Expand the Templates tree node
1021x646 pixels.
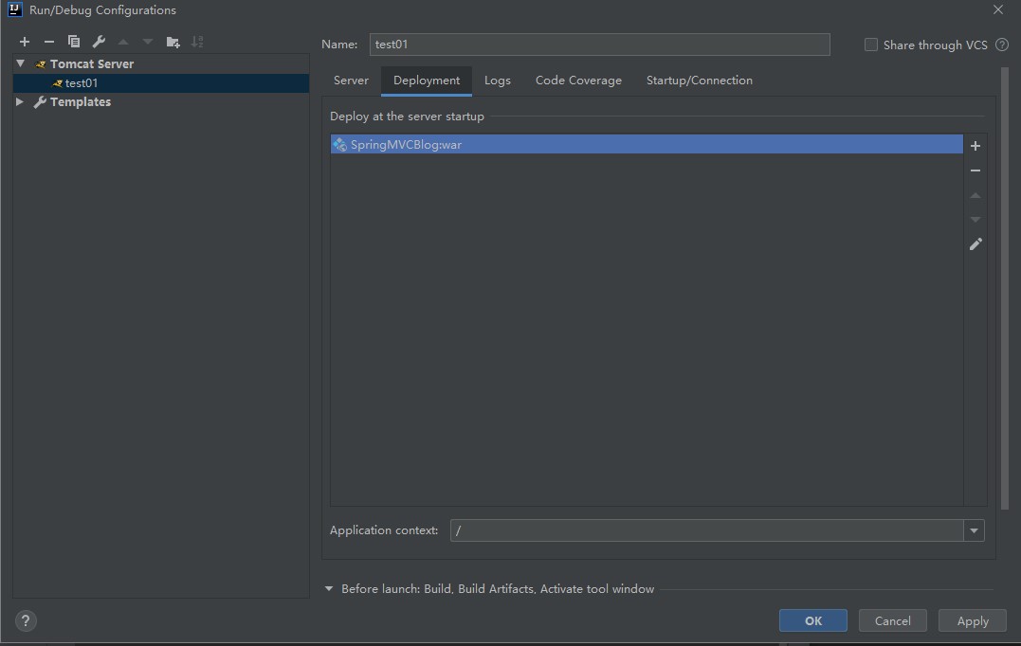coord(20,101)
